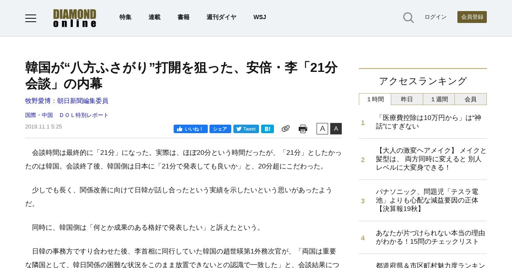512x268 pixels.
Task: Switch to the 1時間 ranking tab
Action: point(375,99)
